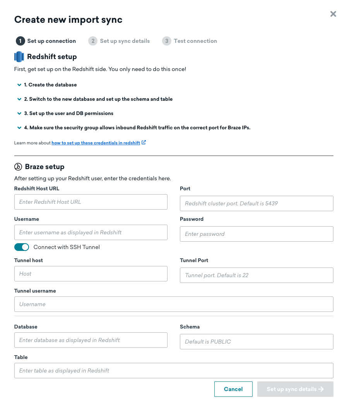347x403 pixels.
Task: Select step 2 Set up sync details circle icon
Action: (x=93, y=41)
